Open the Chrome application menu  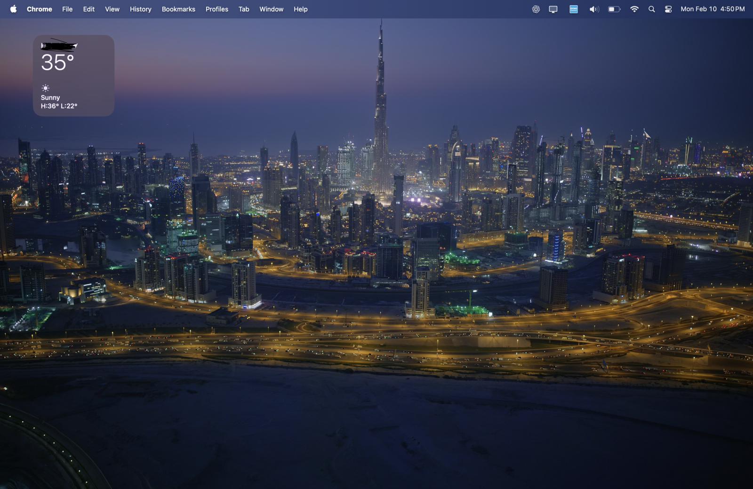pyautogui.click(x=39, y=9)
